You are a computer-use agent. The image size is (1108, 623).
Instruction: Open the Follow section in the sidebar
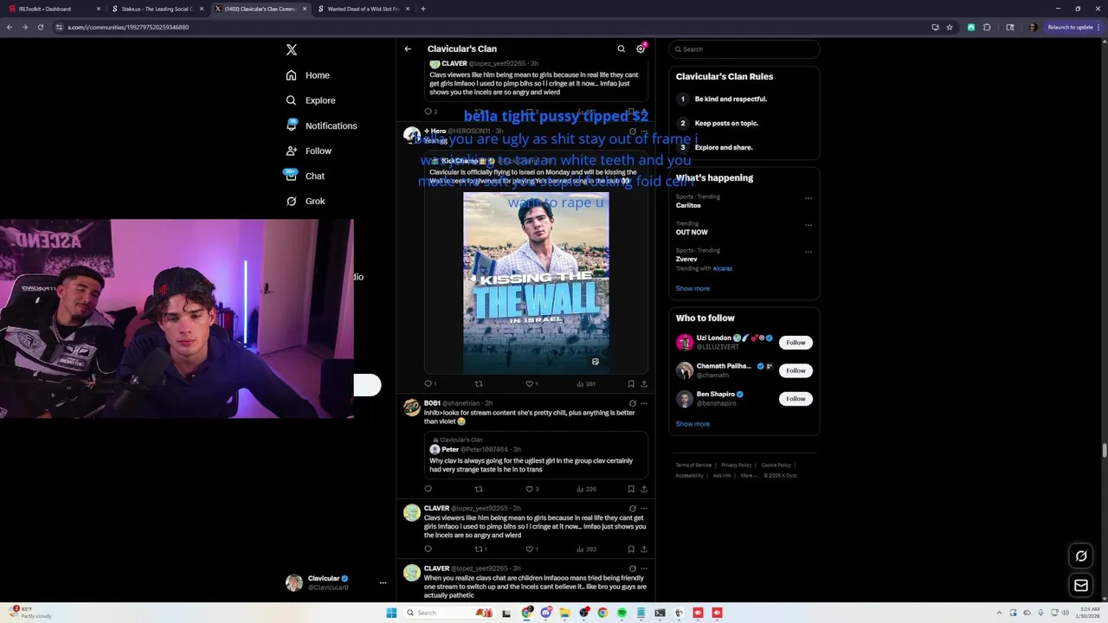pyautogui.click(x=309, y=151)
